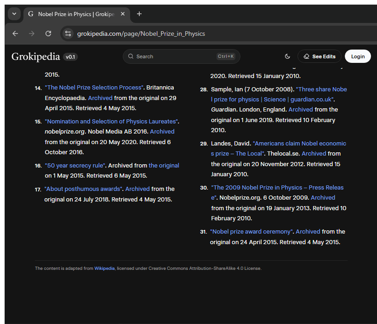Click "Landes, David" author text
The image size is (377, 324).
[x=230, y=144]
